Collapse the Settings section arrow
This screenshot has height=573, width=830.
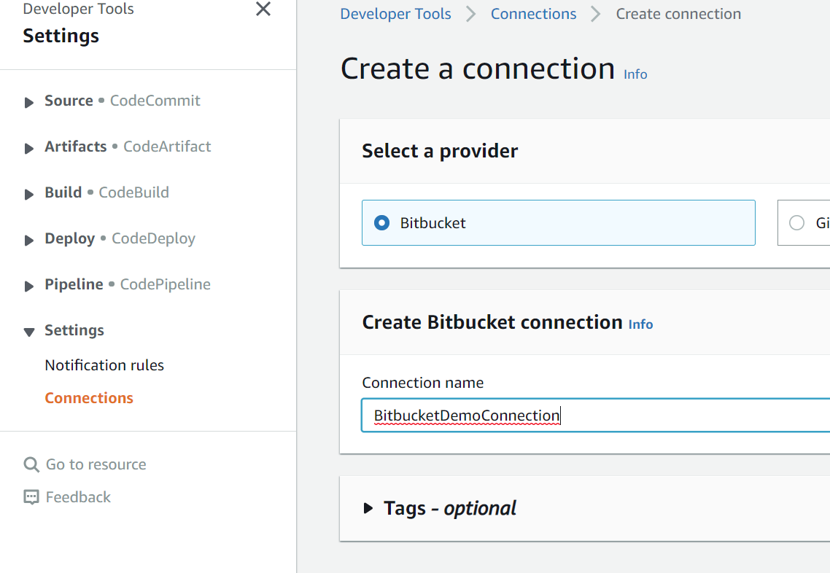point(29,332)
